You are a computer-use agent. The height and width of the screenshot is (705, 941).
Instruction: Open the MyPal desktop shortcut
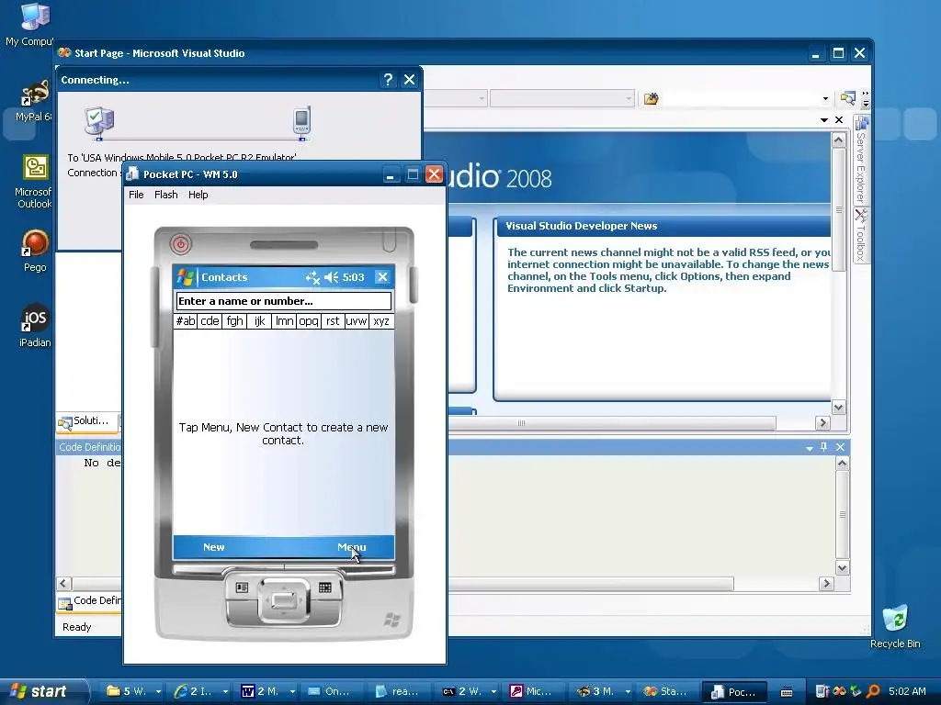tap(34, 101)
